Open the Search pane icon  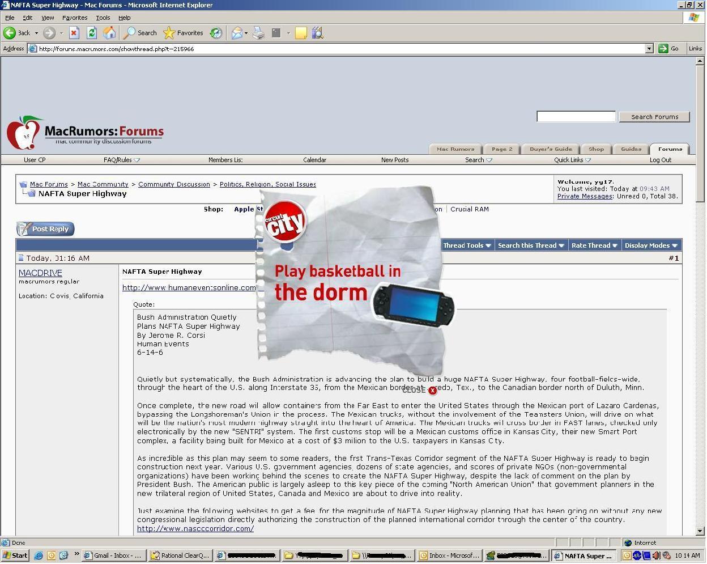pyautogui.click(x=130, y=33)
